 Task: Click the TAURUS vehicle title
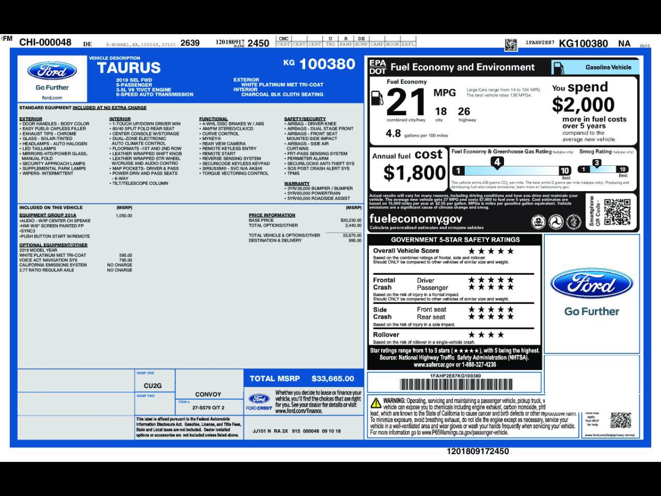pos(129,68)
